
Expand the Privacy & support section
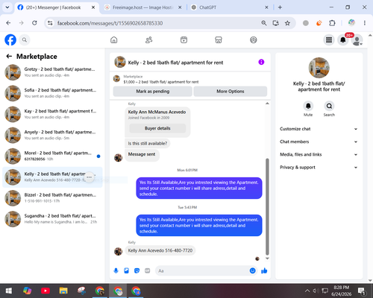[319, 168]
